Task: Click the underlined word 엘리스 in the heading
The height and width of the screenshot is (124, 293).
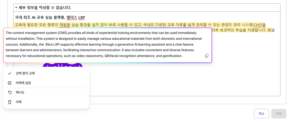Action: [x=72, y=18]
